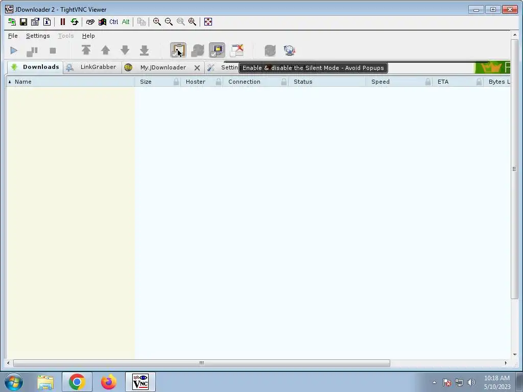Click the update globe icon
The image size is (523, 392).
(290, 51)
